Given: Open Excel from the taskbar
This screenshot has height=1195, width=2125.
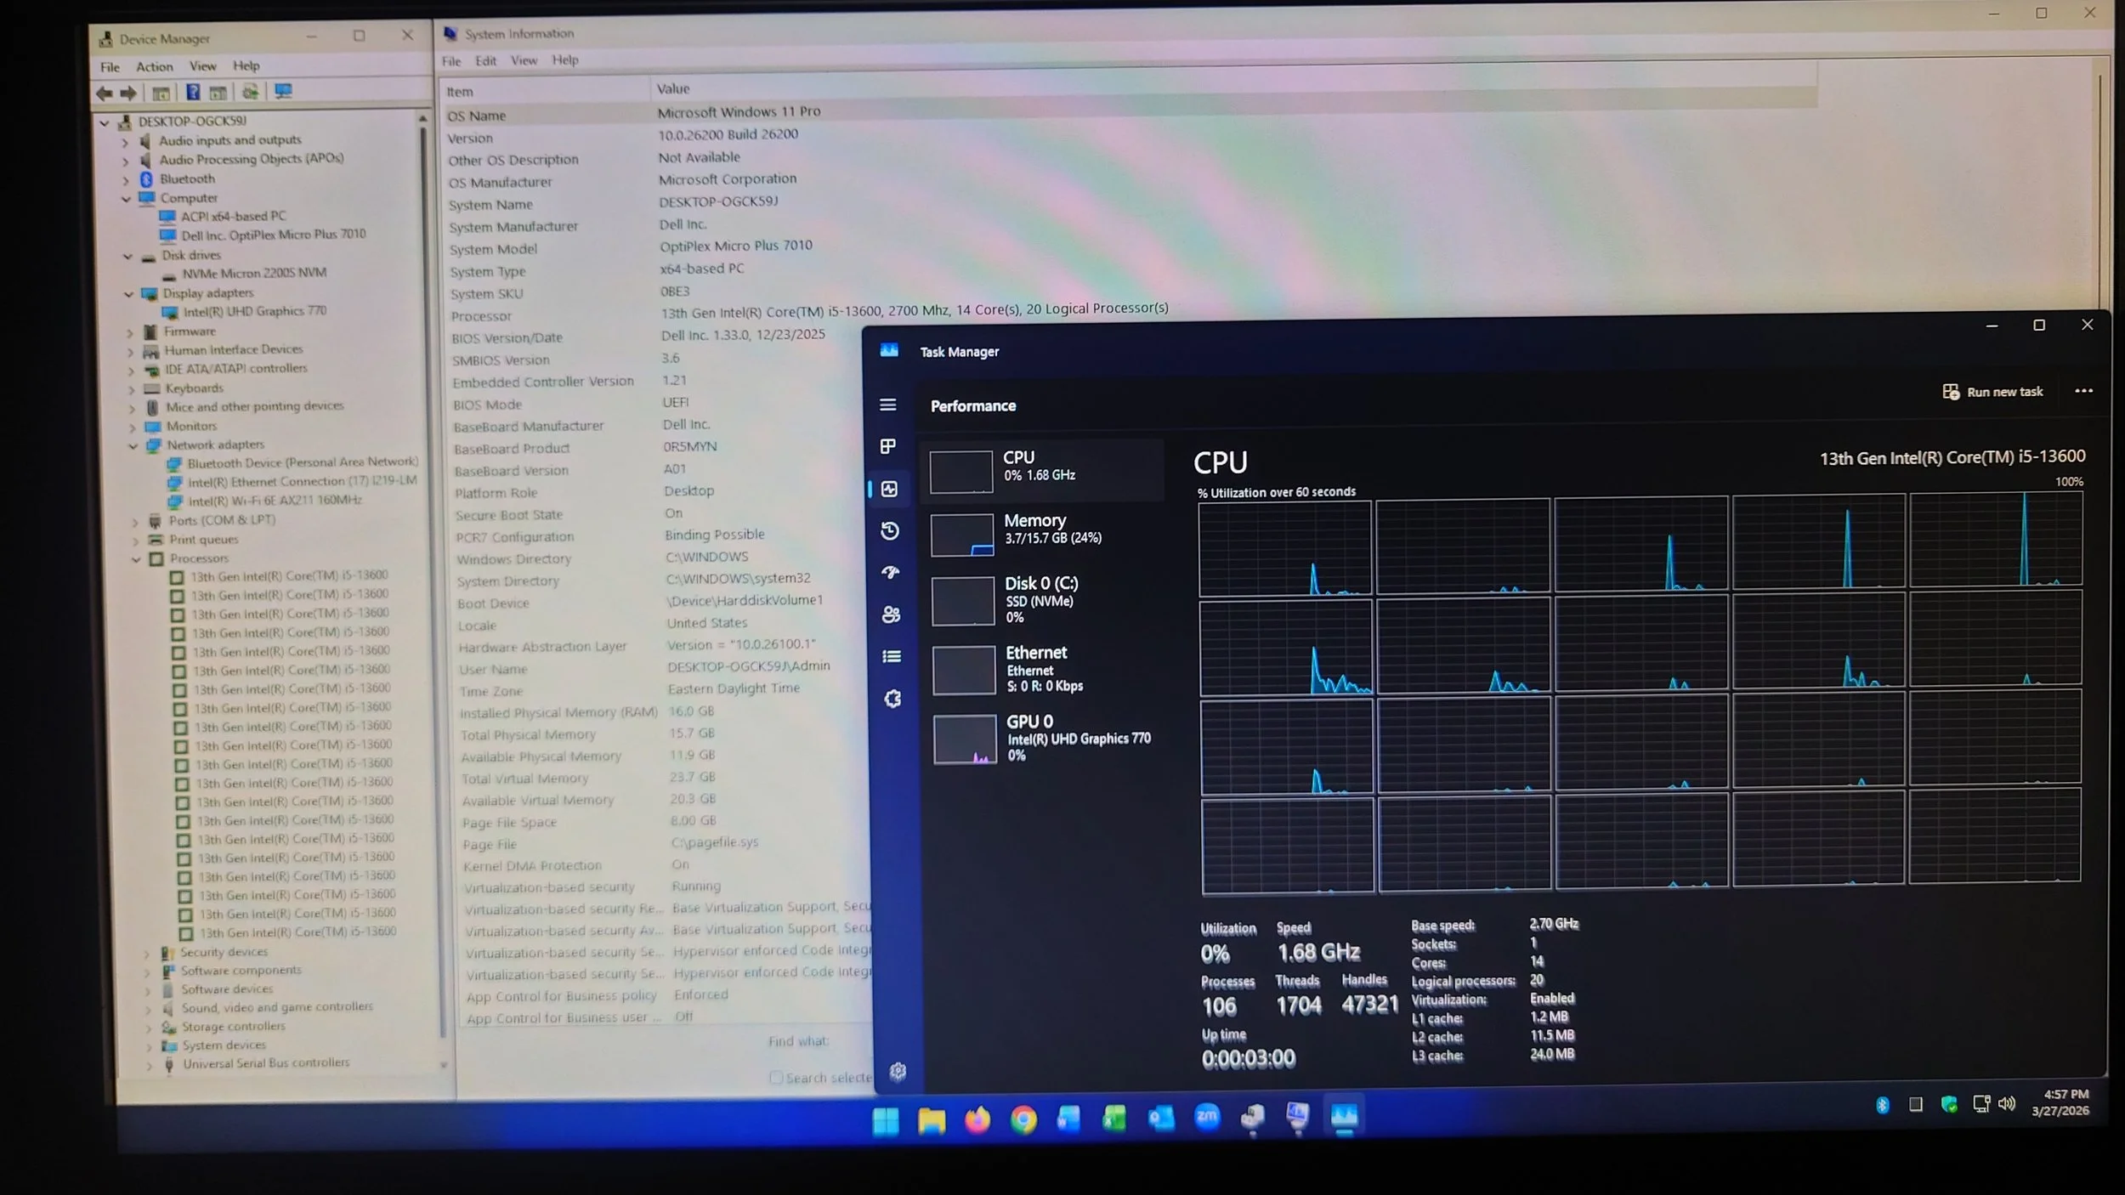Looking at the screenshot, I should pos(1114,1119).
